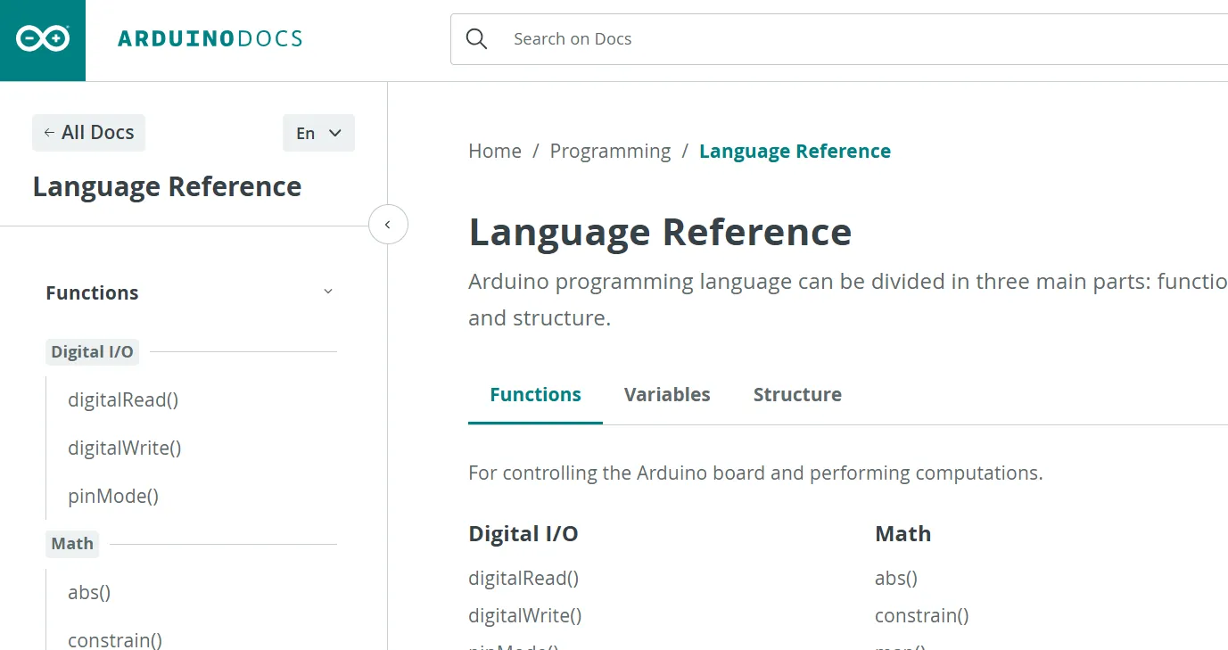The image size is (1228, 650).
Task: Go back to All Docs
Action: point(88,133)
